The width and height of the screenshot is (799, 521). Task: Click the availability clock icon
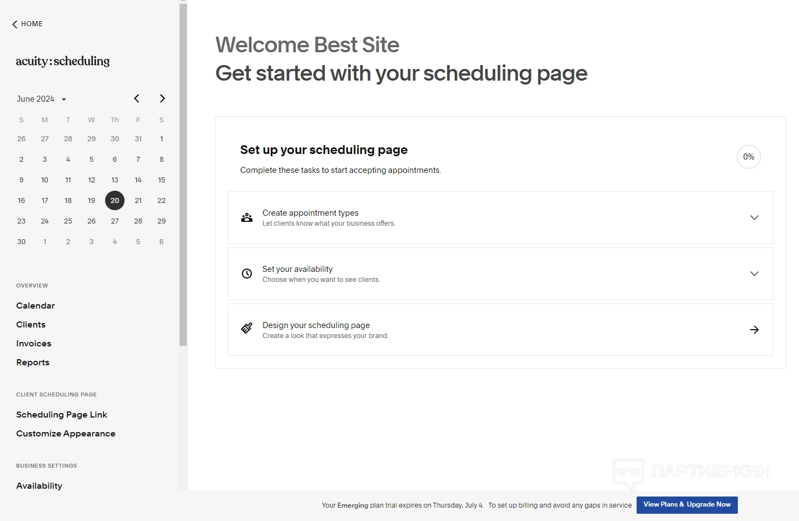pos(247,274)
